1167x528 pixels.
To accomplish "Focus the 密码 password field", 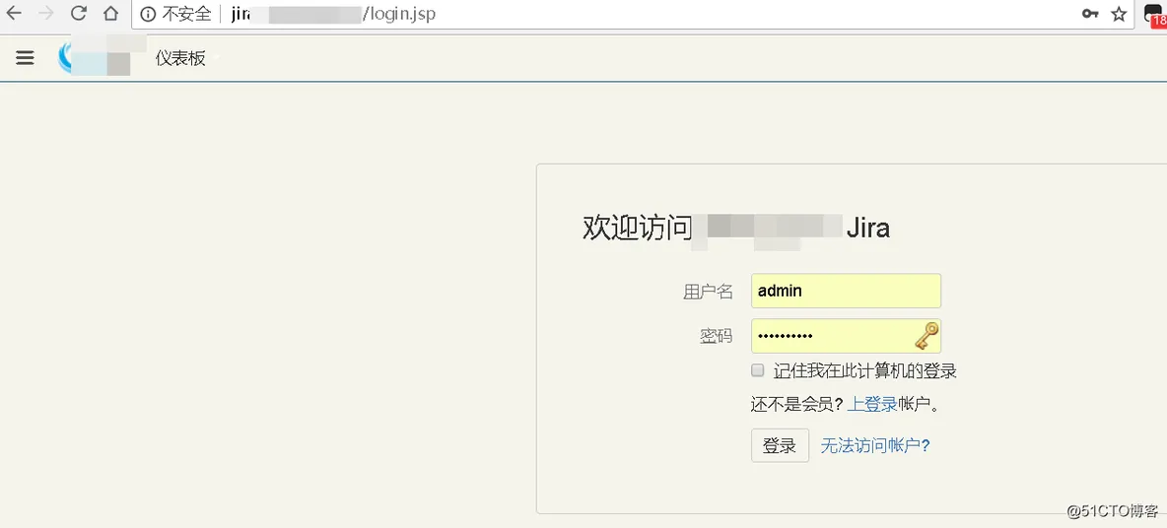I will tap(847, 336).
